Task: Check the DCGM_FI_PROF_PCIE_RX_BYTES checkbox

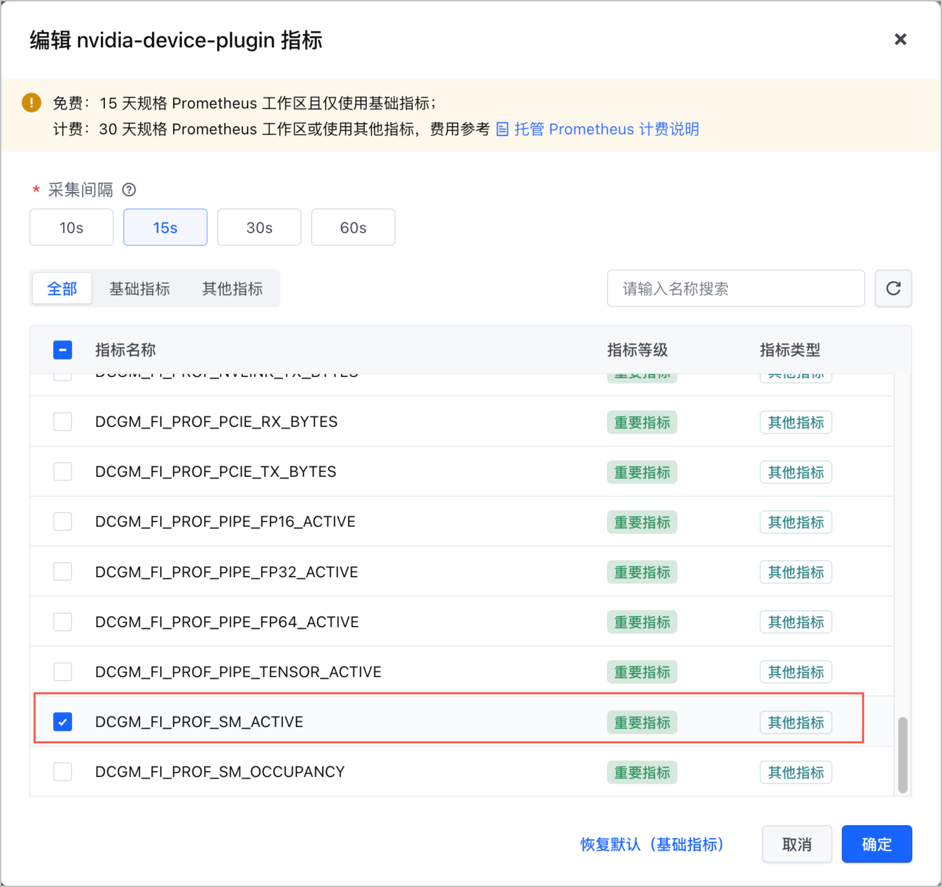Action: click(x=62, y=422)
